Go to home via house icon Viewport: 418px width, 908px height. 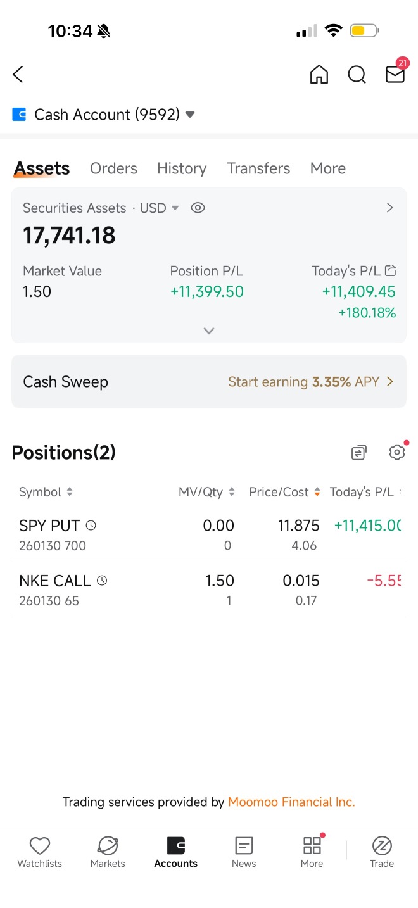[319, 75]
